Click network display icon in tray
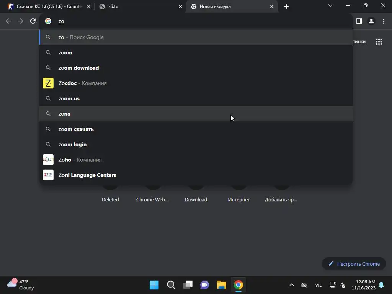Viewport: 392px width, 294px height. point(333,285)
